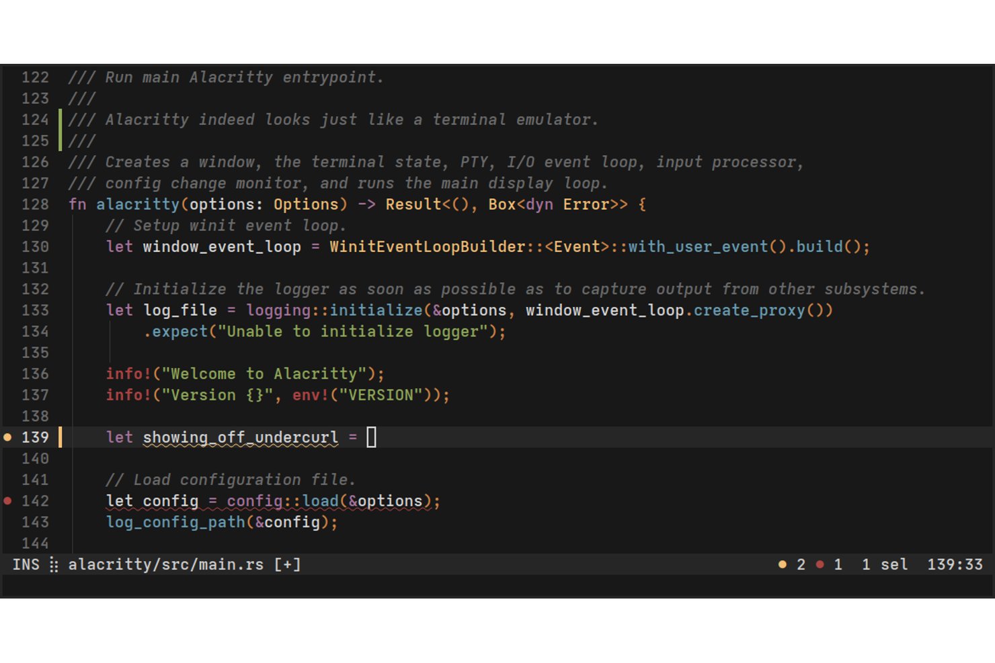Click with_user_event method call

(x=698, y=247)
